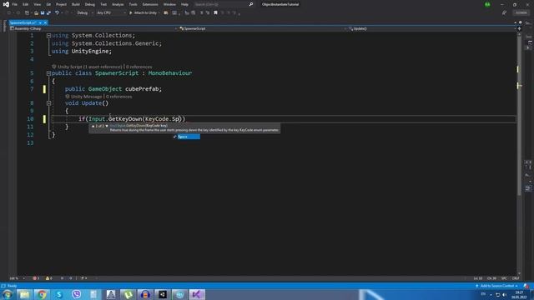Click the Navigate Backward toolbar icon
Image resolution: width=534 pixels, height=300 pixels.
9,13
